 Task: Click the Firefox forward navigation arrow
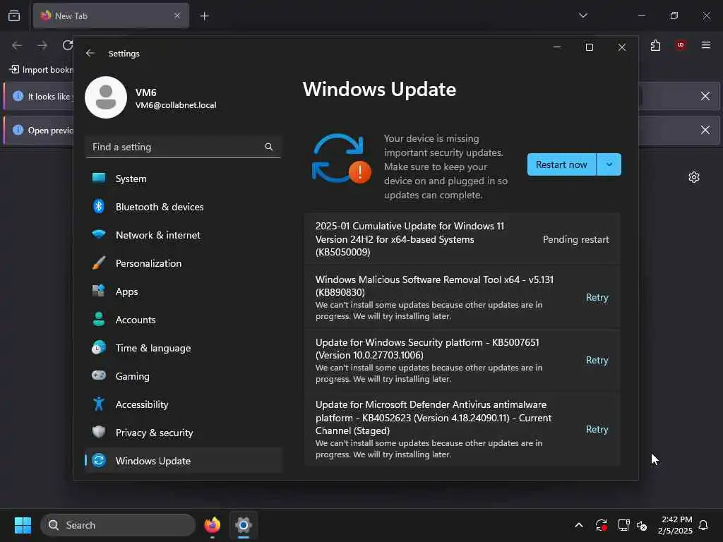click(x=42, y=45)
